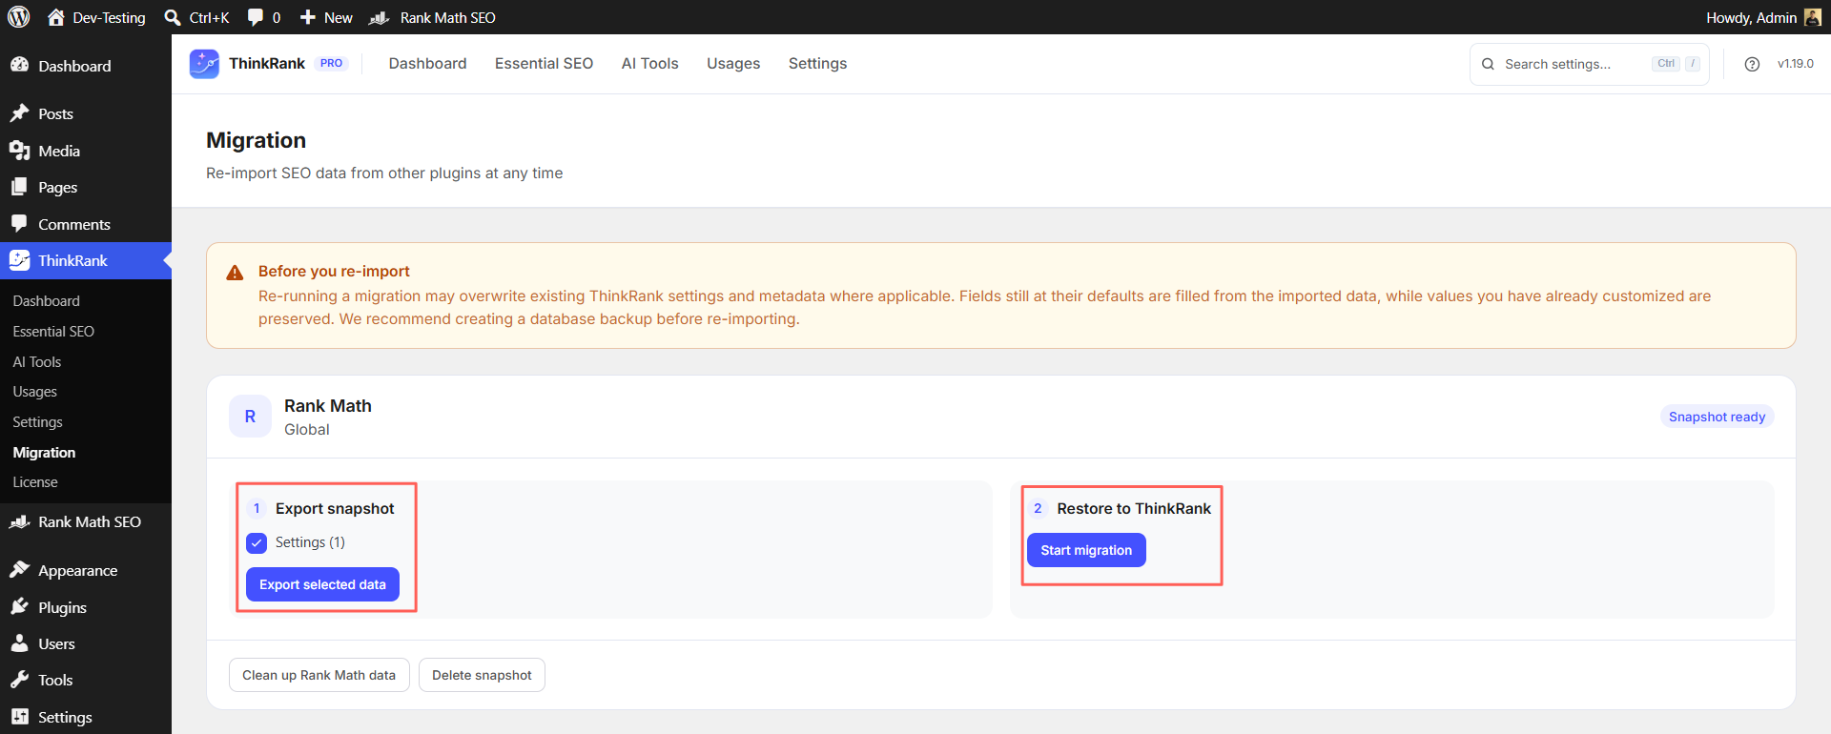
Task: Click the ThinkRank logo icon in header
Action: [204, 64]
